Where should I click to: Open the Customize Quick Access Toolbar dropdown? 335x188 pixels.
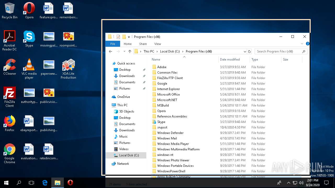(x=129, y=37)
